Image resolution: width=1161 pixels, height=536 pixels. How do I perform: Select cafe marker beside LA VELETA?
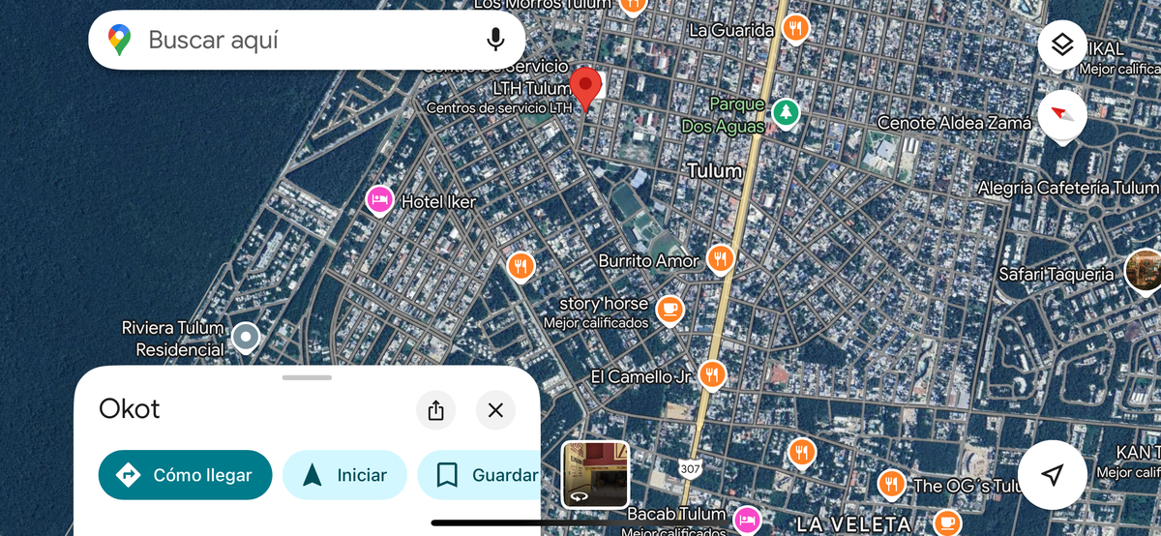pyautogui.click(x=947, y=523)
